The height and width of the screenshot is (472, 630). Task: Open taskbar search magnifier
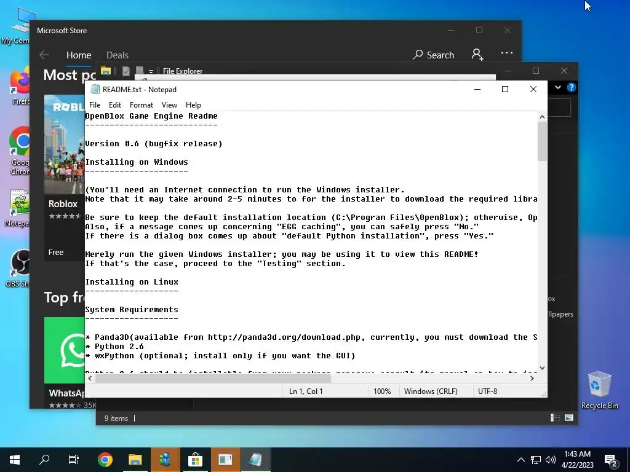click(x=44, y=460)
